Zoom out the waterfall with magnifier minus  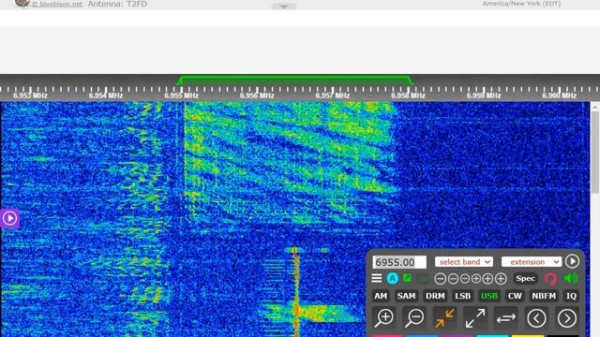[414, 318]
